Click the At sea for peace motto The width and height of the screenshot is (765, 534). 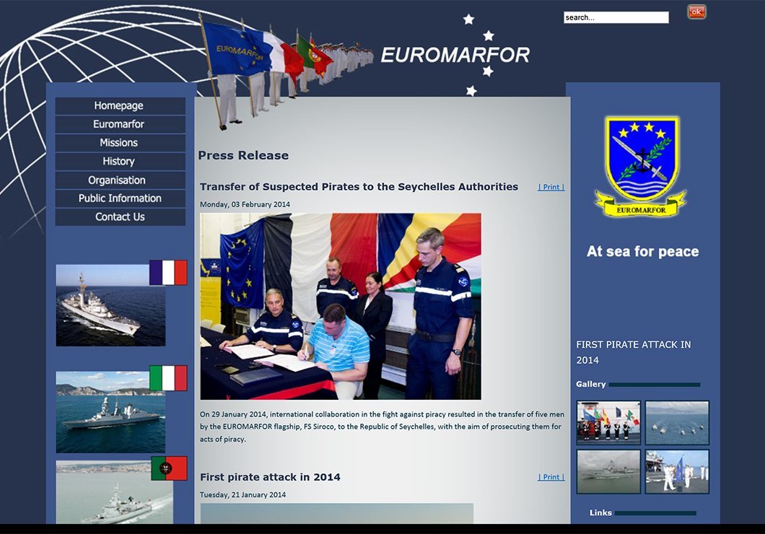pyautogui.click(x=642, y=252)
